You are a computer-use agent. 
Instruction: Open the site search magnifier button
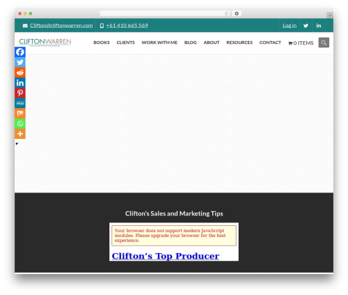pyautogui.click(x=324, y=43)
